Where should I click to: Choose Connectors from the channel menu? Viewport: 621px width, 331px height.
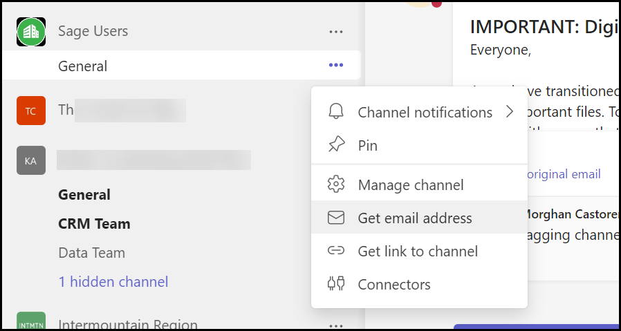(x=419, y=284)
